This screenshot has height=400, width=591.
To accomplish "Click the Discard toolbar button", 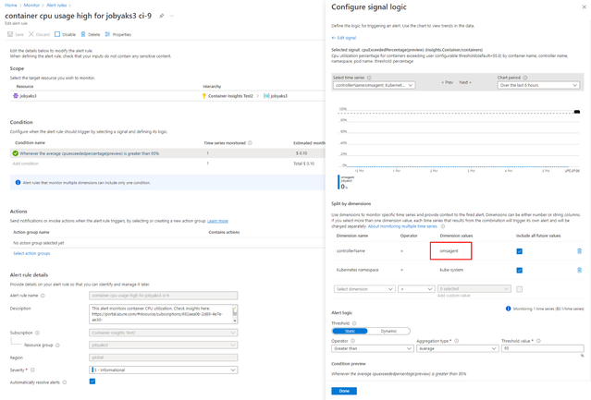I will click(39, 34).
